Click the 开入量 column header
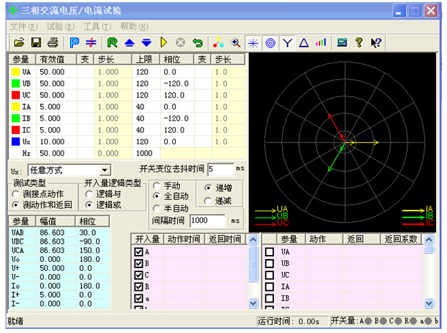This screenshot has height=333, width=447. 146,239
